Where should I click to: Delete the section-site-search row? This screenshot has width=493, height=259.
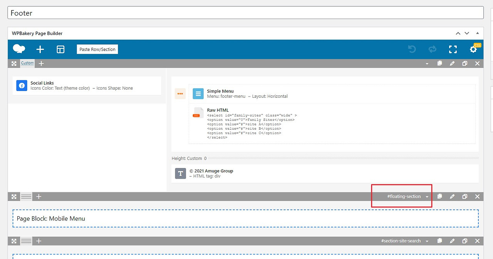pyautogui.click(x=478, y=241)
